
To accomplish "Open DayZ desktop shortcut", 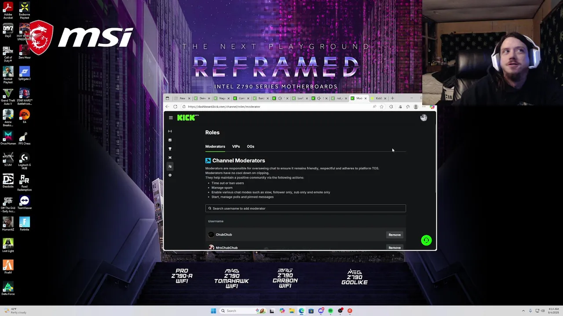I will coord(8,30).
